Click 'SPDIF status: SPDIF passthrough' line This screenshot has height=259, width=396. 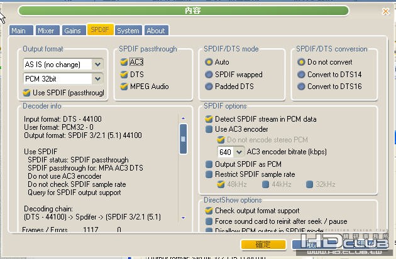point(78,160)
